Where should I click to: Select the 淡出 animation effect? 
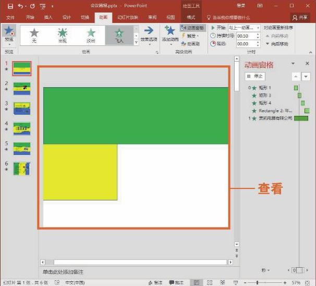tap(91, 35)
